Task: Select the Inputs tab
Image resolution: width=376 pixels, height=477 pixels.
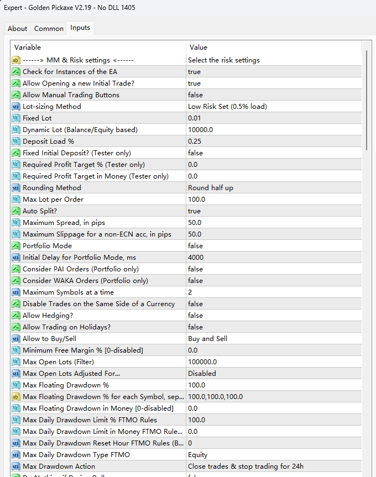Action: coord(80,28)
